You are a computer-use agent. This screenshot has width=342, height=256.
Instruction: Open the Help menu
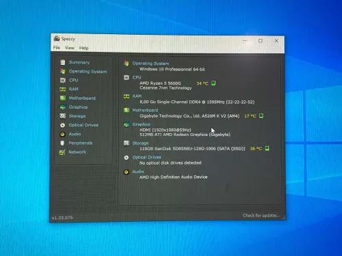click(x=83, y=48)
